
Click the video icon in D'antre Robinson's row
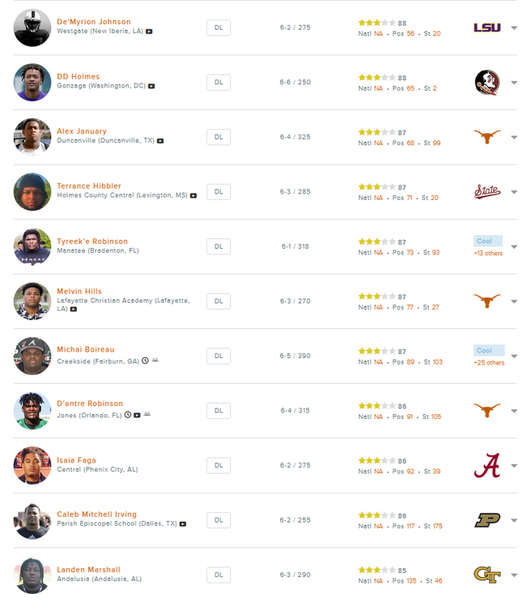pos(137,415)
